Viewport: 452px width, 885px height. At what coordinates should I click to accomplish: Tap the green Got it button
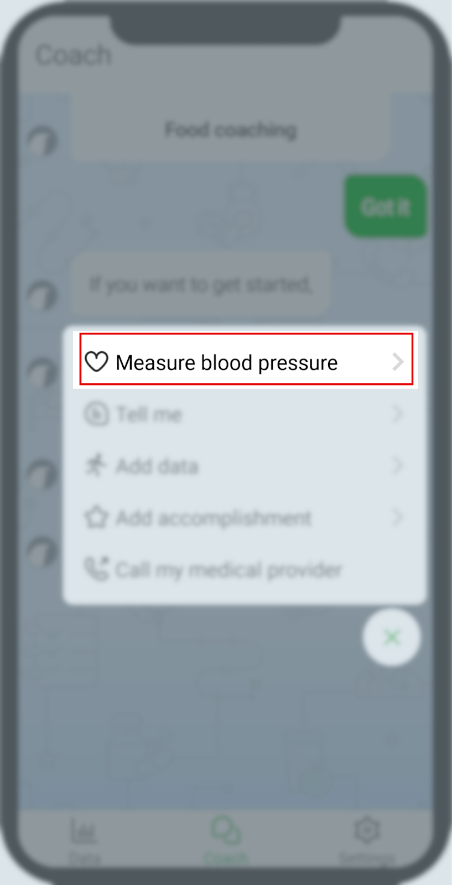(x=386, y=207)
